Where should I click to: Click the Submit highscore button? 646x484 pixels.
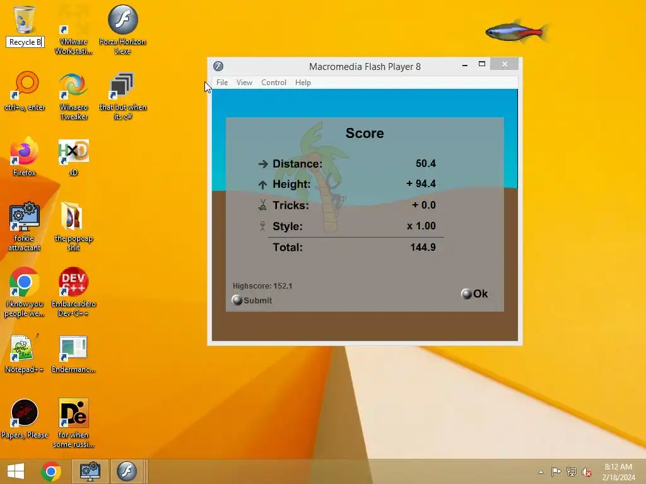[252, 300]
